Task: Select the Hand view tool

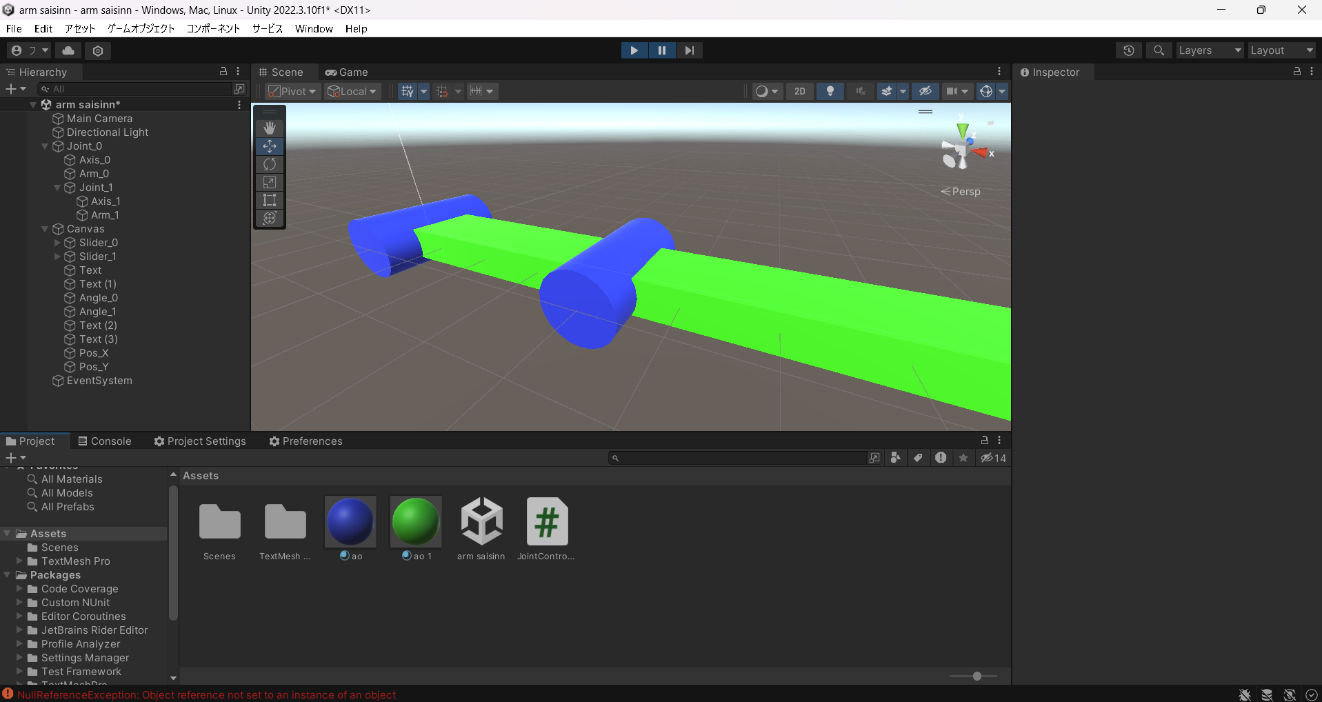Action: (270, 128)
